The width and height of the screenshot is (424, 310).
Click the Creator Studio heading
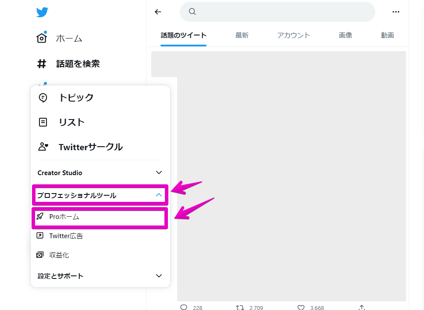tap(60, 173)
